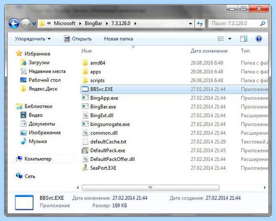This screenshot has height=221, width=276.
Task: Click the Открыть toolbar button
Action: (78, 39)
